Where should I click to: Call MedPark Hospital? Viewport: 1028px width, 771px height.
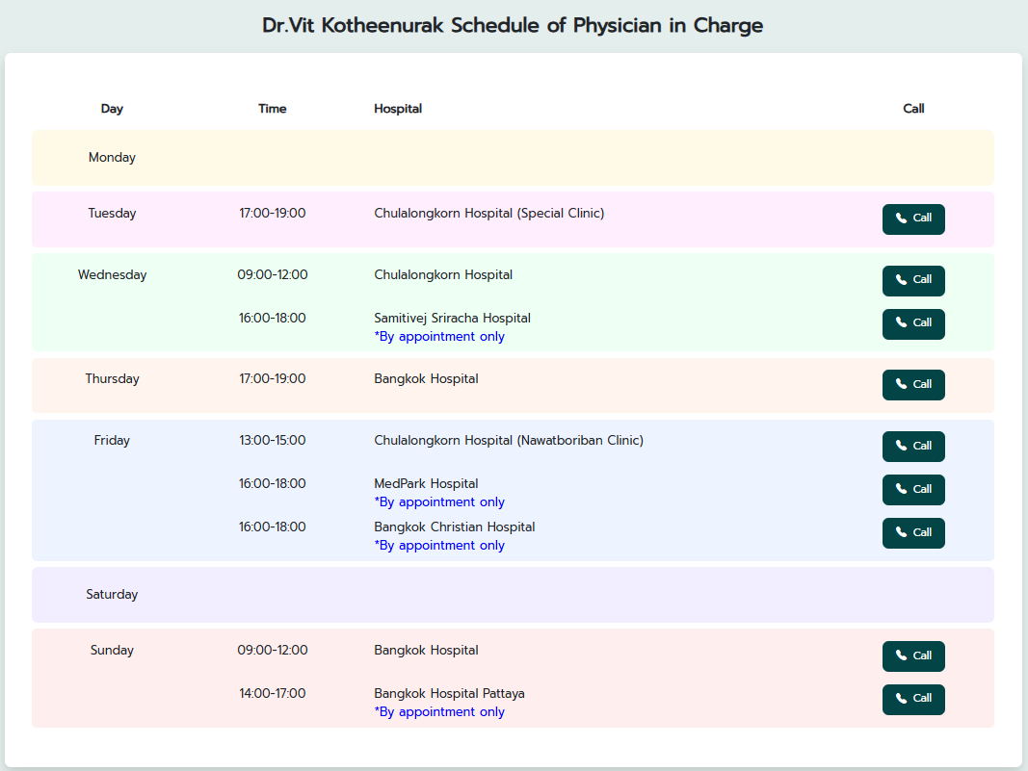tap(913, 489)
